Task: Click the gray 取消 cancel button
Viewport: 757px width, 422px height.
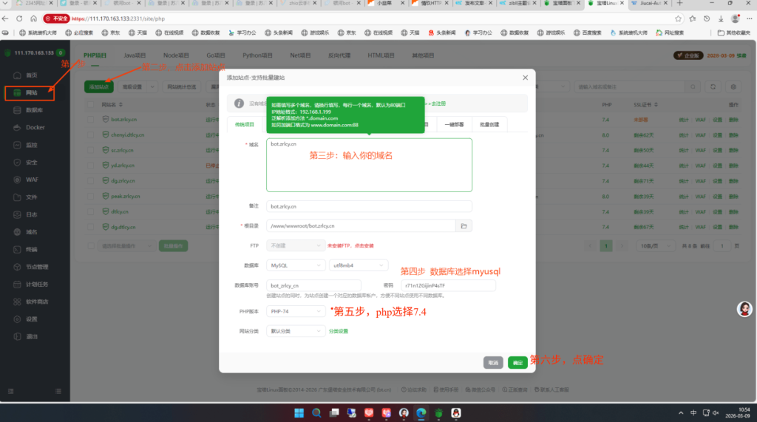Action: (x=493, y=362)
